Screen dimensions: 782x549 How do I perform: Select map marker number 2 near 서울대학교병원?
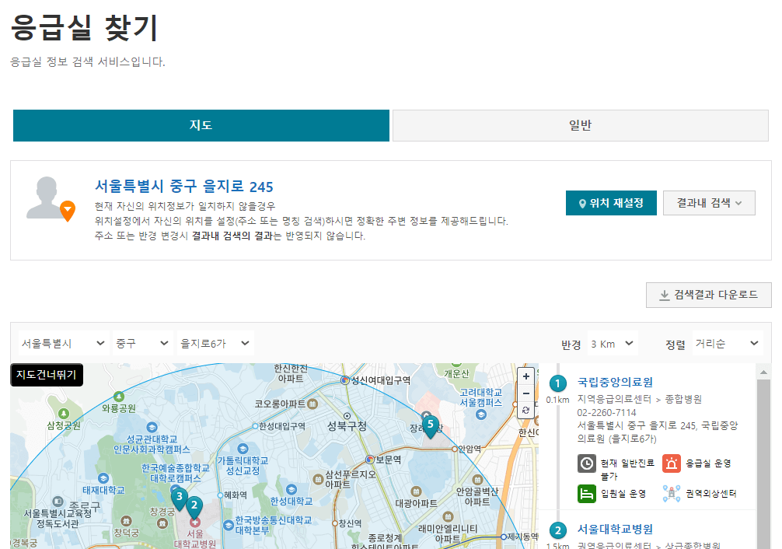(x=194, y=505)
